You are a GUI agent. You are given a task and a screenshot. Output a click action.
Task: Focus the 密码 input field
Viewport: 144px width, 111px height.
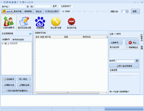pos(43,6)
